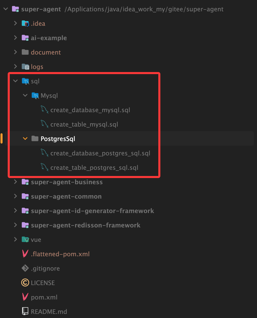Collapse the sql folder
Viewport: 257px width, 318px height.
pyautogui.click(x=15, y=81)
